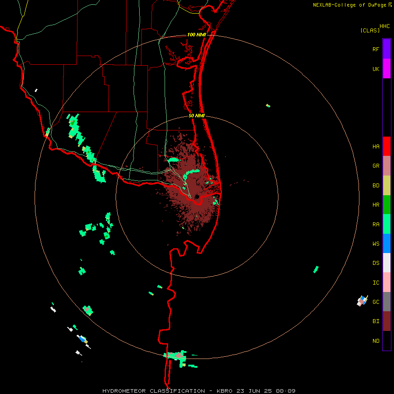
Task: Click the NEXLAB-College of DuPage title text
Action: 350,5
